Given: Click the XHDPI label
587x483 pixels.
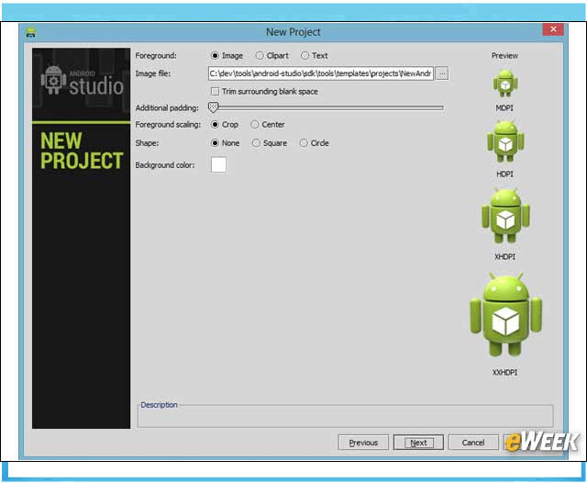Looking at the screenshot, I should (x=504, y=257).
